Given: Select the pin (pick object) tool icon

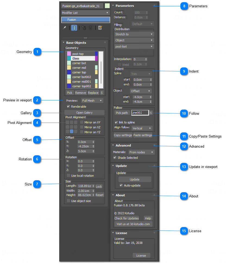Looking at the screenshot, I should point(64,28).
